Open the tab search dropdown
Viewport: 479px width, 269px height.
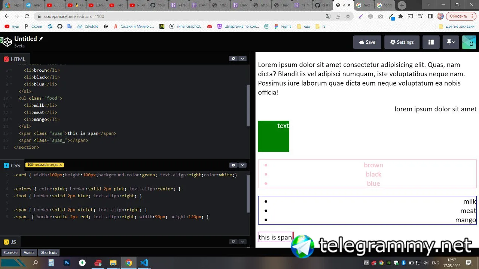pos(428,5)
